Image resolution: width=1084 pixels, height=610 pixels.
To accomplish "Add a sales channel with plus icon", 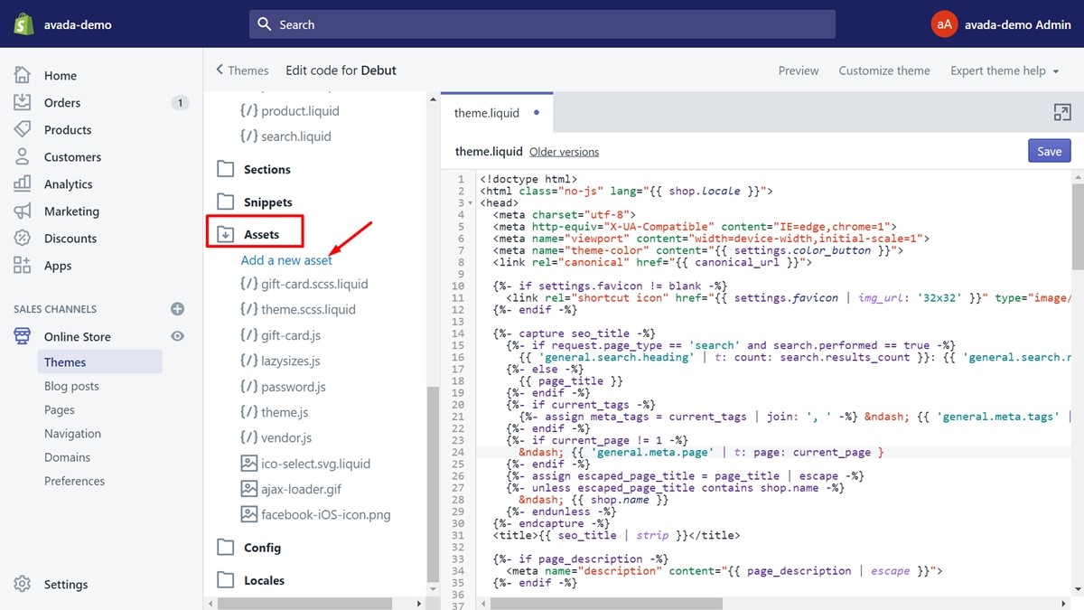I will click(178, 309).
